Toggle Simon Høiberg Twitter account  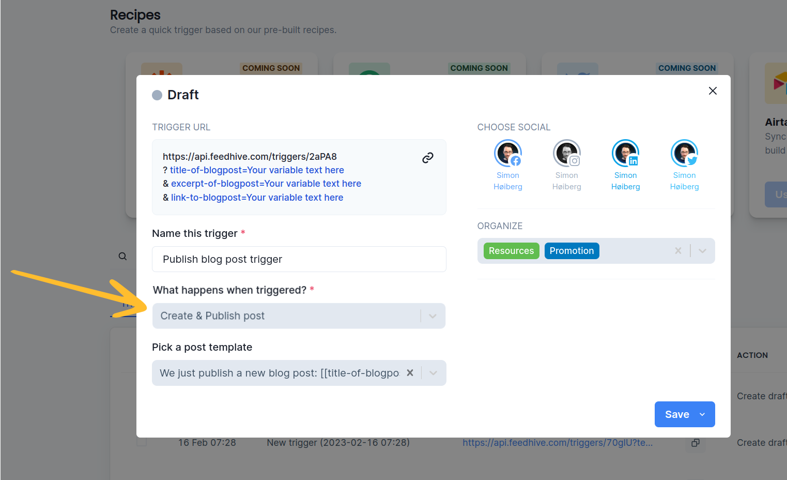click(x=684, y=154)
